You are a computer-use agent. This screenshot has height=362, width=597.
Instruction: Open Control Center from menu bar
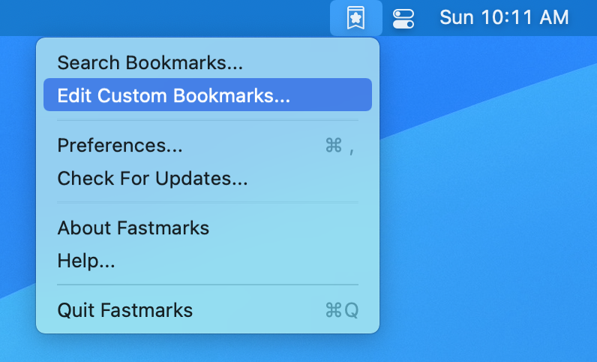coord(403,19)
